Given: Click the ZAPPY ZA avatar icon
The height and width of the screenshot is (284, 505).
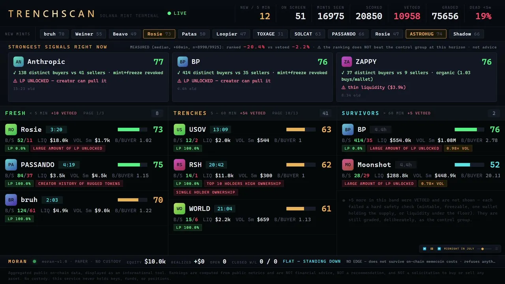Looking at the screenshot, I should coord(347,62).
